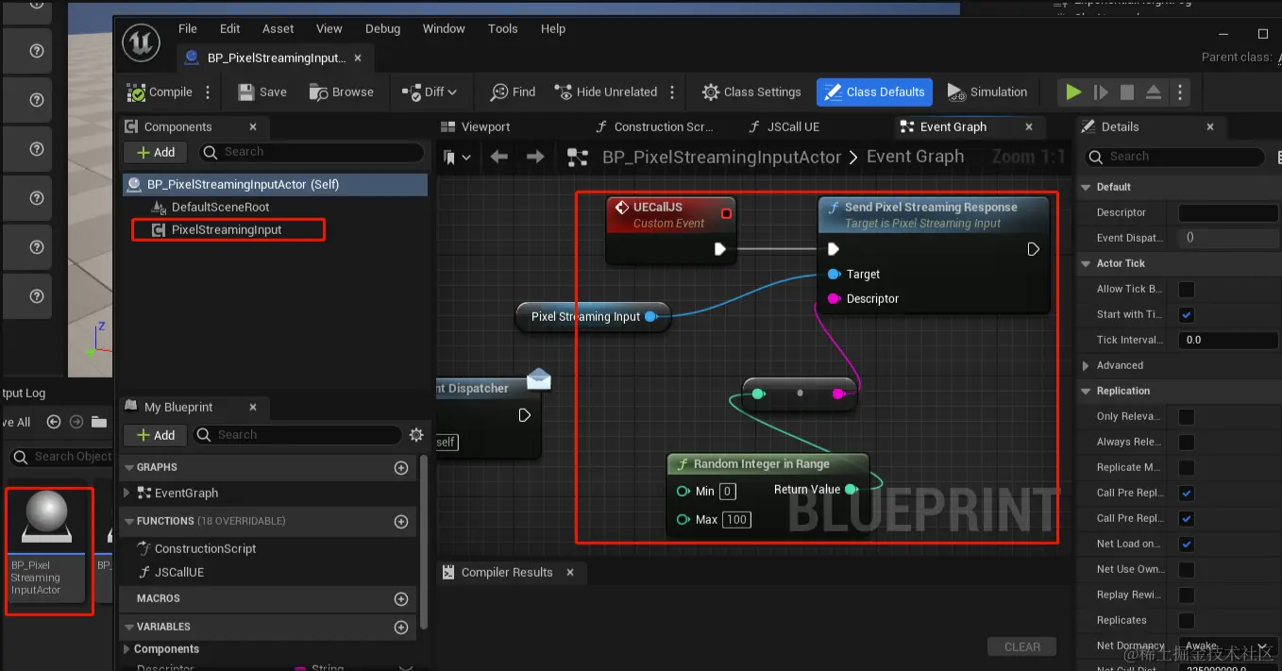Image resolution: width=1282 pixels, height=671 pixels.
Task: Toggle Allow Tick Before Begin Play checkbox
Action: 1187,289
